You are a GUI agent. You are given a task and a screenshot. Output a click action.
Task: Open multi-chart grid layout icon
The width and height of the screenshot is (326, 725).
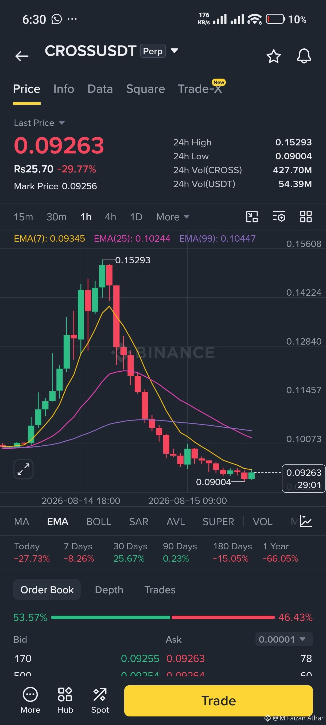coord(306,217)
